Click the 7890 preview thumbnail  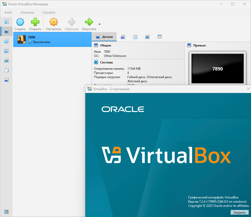pyautogui.click(x=217, y=69)
